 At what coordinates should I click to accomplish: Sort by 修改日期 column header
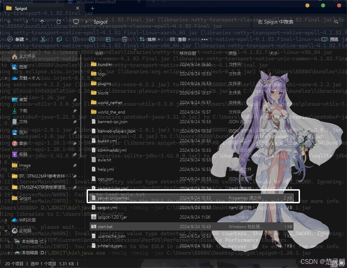188,53
